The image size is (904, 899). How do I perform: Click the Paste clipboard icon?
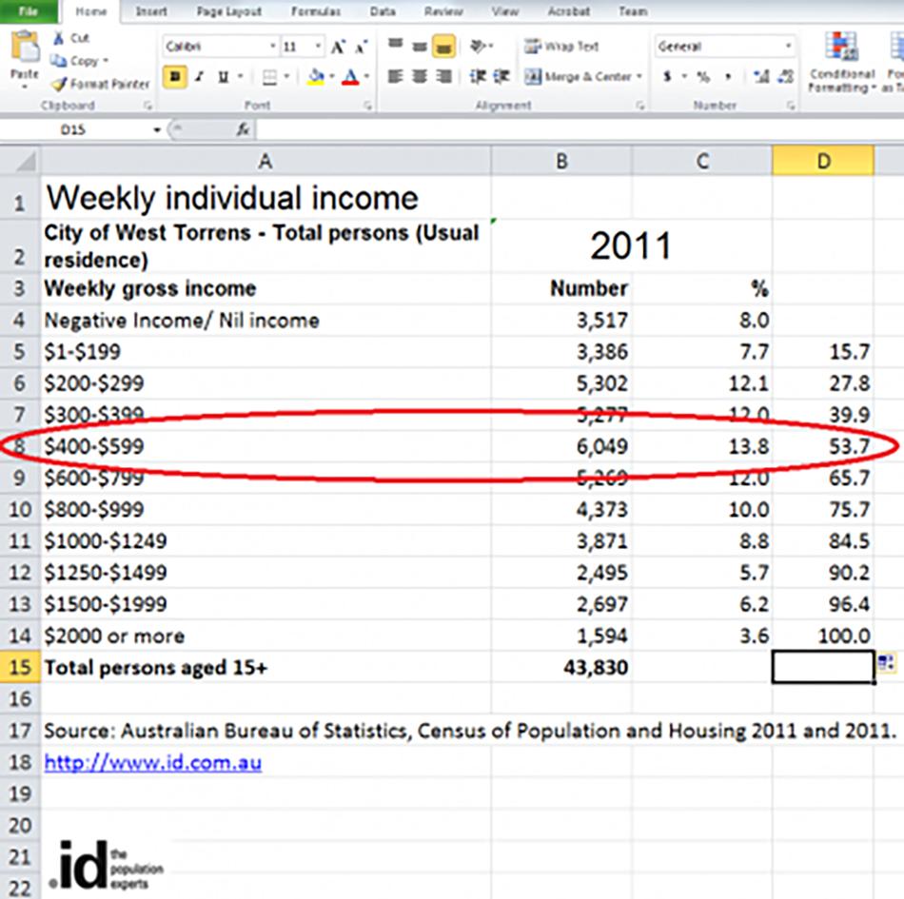click(x=25, y=48)
